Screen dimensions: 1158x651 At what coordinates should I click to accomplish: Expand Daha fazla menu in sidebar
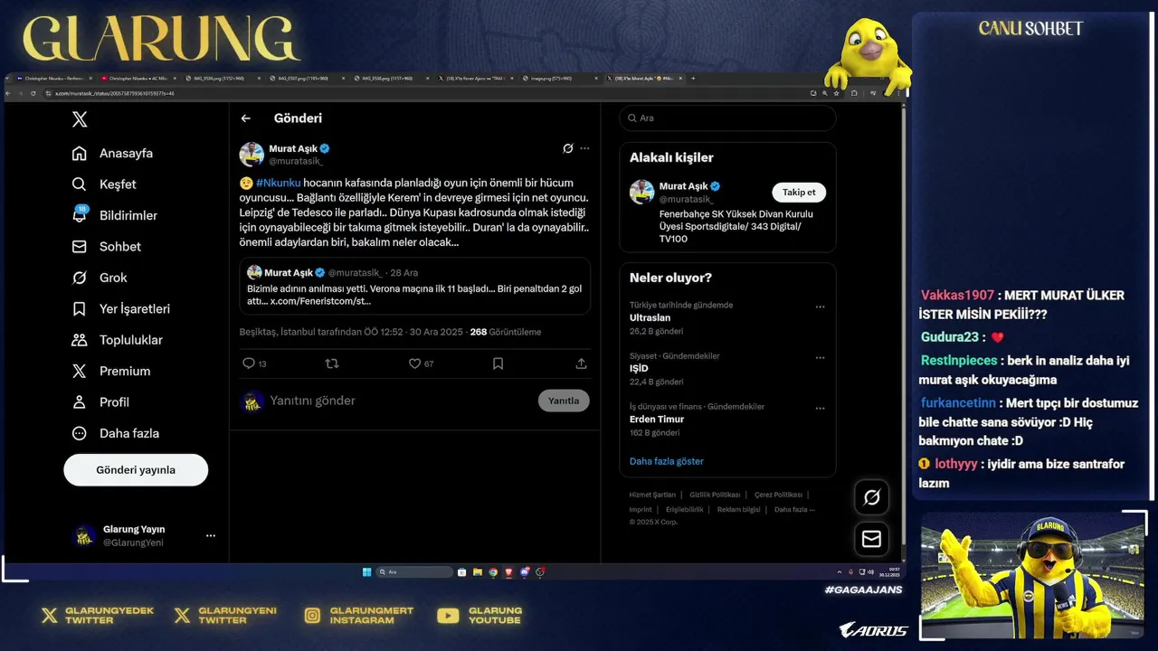click(x=116, y=433)
